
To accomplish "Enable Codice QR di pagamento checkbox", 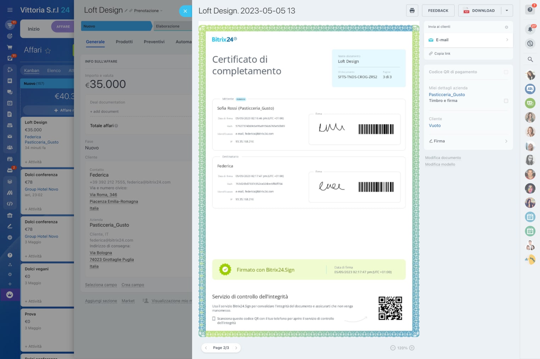I will [506, 72].
